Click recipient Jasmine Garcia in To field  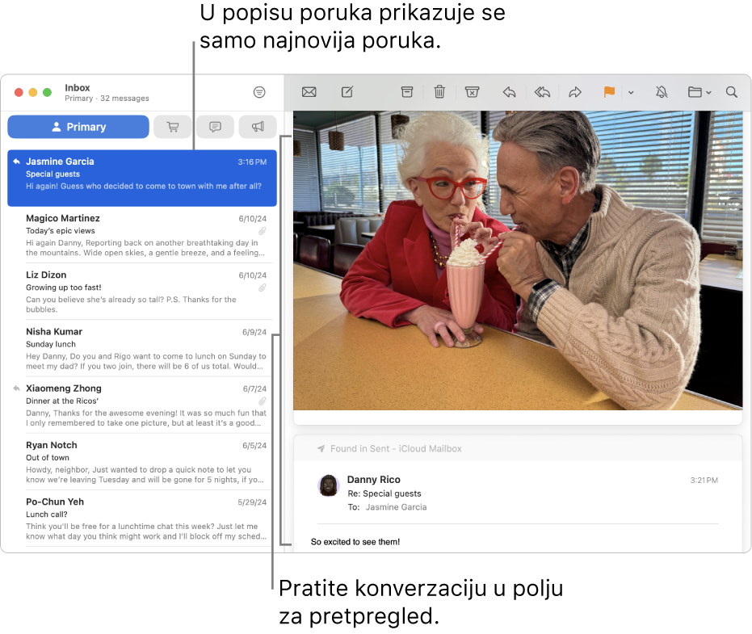point(396,507)
